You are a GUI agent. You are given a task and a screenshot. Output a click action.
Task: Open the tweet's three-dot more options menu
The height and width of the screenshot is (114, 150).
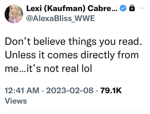tap(142, 8)
